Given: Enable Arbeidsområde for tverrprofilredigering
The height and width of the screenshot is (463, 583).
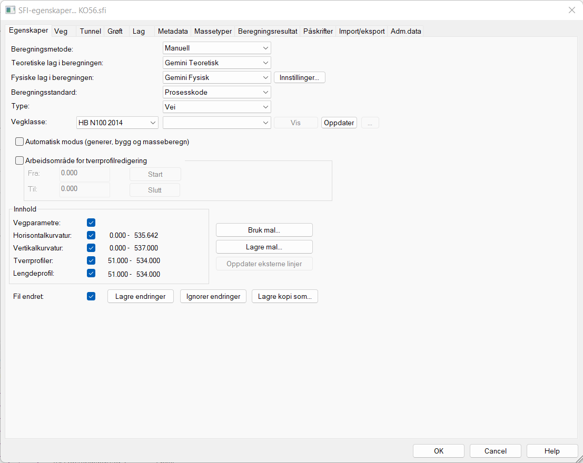Looking at the screenshot, I should tap(19, 160).
